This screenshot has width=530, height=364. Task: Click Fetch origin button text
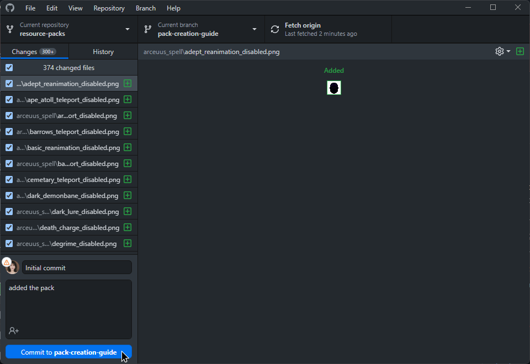303,25
